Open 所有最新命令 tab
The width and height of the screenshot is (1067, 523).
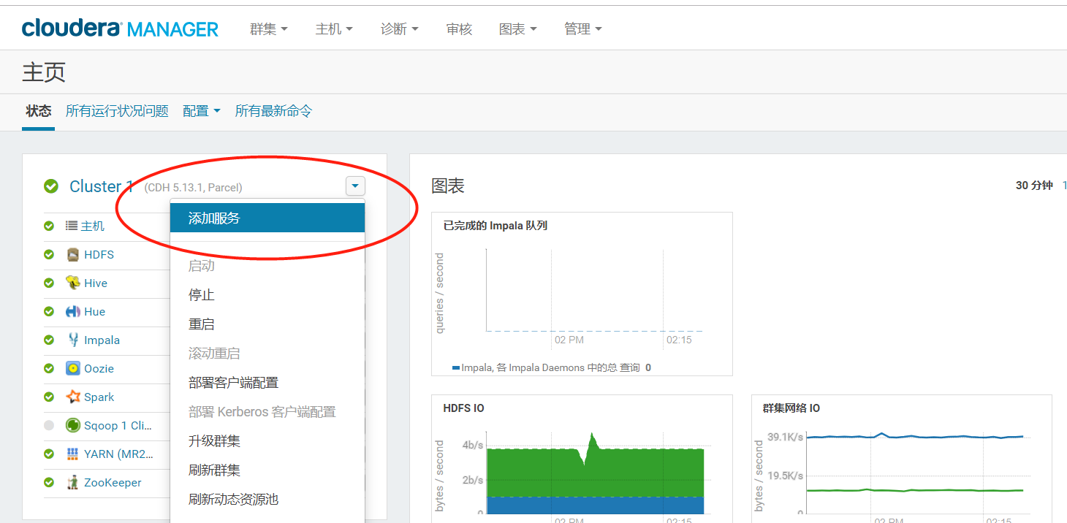(273, 111)
